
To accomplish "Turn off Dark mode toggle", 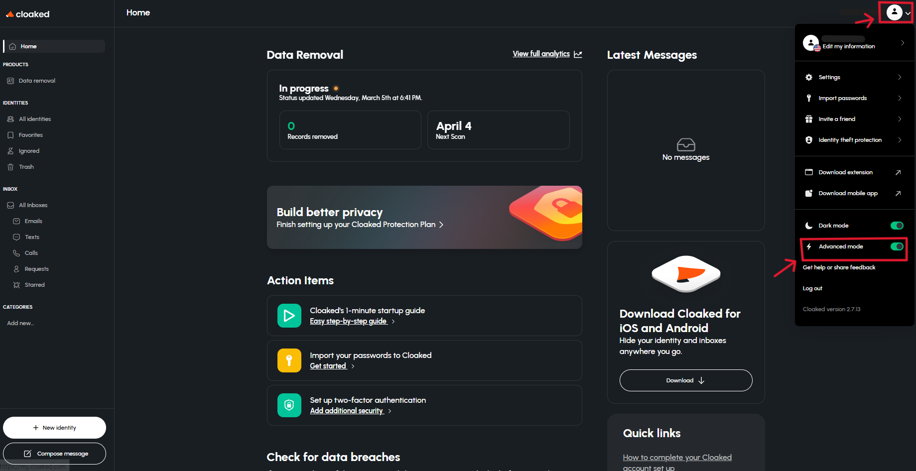I will [897, 226].
